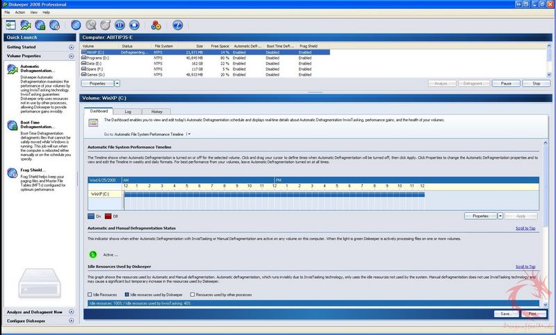Image resolution: width=556 pixels, height=335 pixels.
Task: Click the Save button at bottom
Action: 505,313
